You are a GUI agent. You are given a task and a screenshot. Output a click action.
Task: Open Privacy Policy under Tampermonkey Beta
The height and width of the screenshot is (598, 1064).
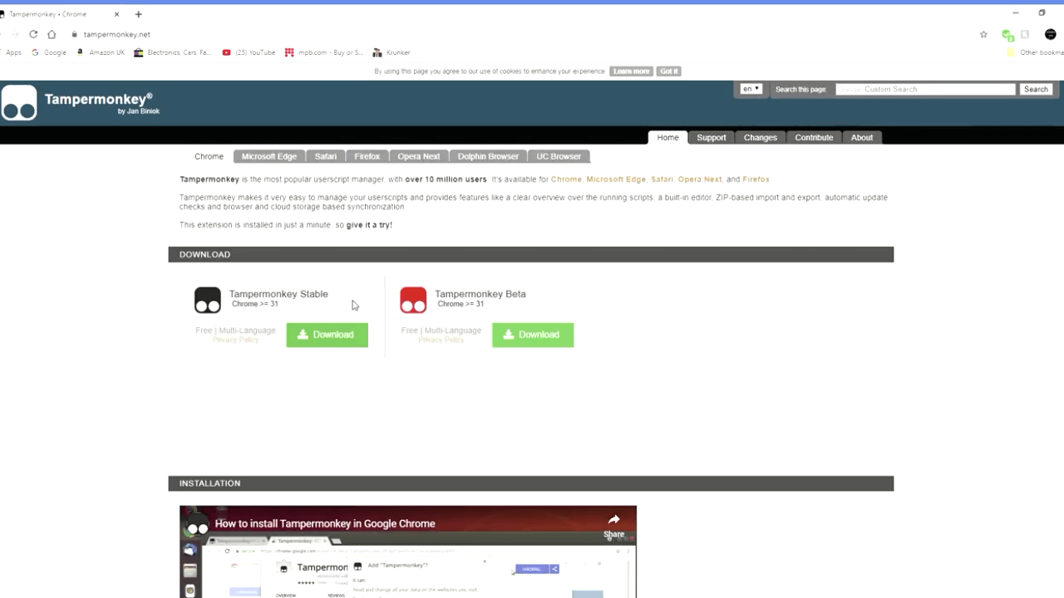point(441,340)
